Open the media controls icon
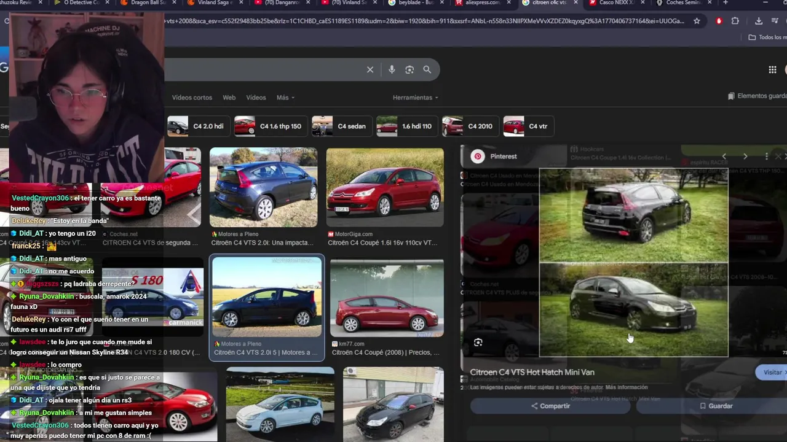Screen dimensions: 787x442 [x=775, y=21]
